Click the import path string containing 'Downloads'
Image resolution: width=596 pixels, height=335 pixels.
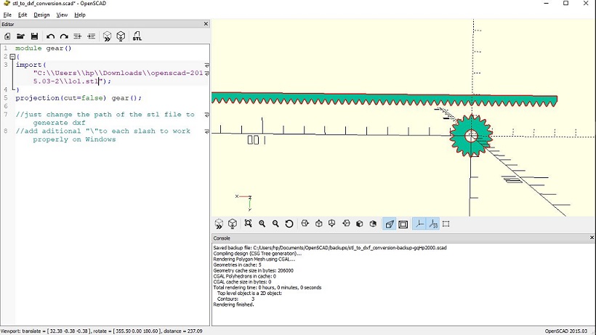(118, 77)
